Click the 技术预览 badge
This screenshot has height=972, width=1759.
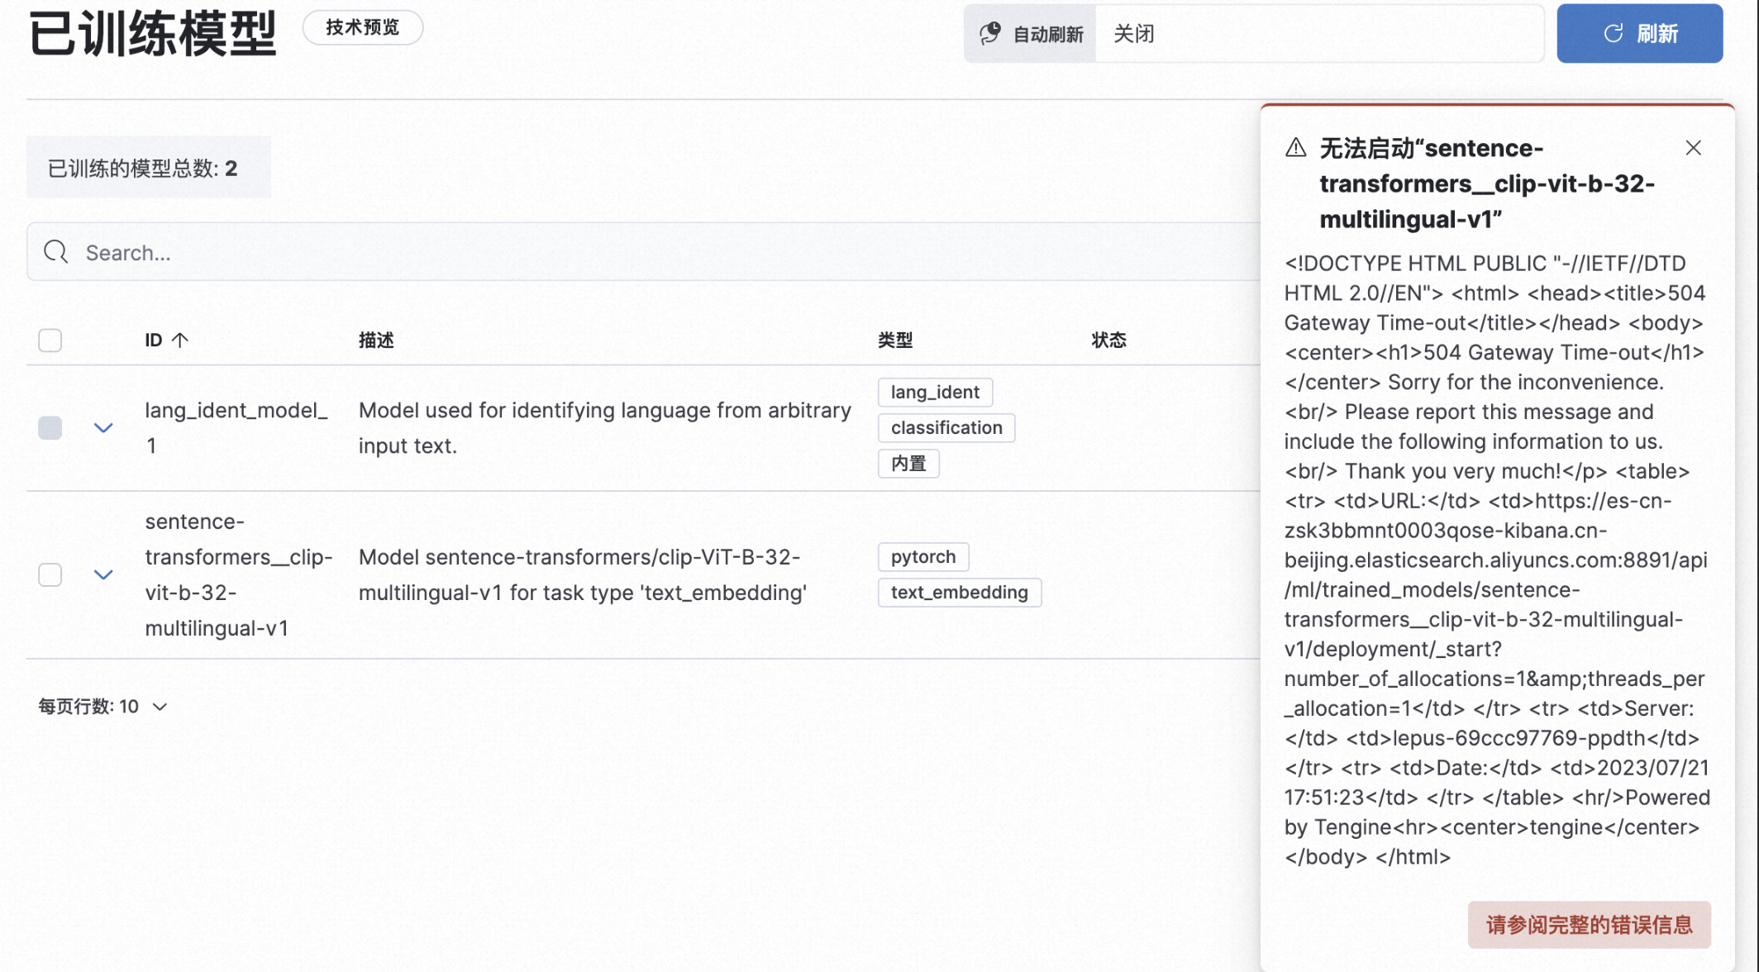362,27
